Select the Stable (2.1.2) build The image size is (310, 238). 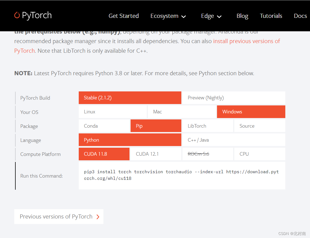(130, 98)
